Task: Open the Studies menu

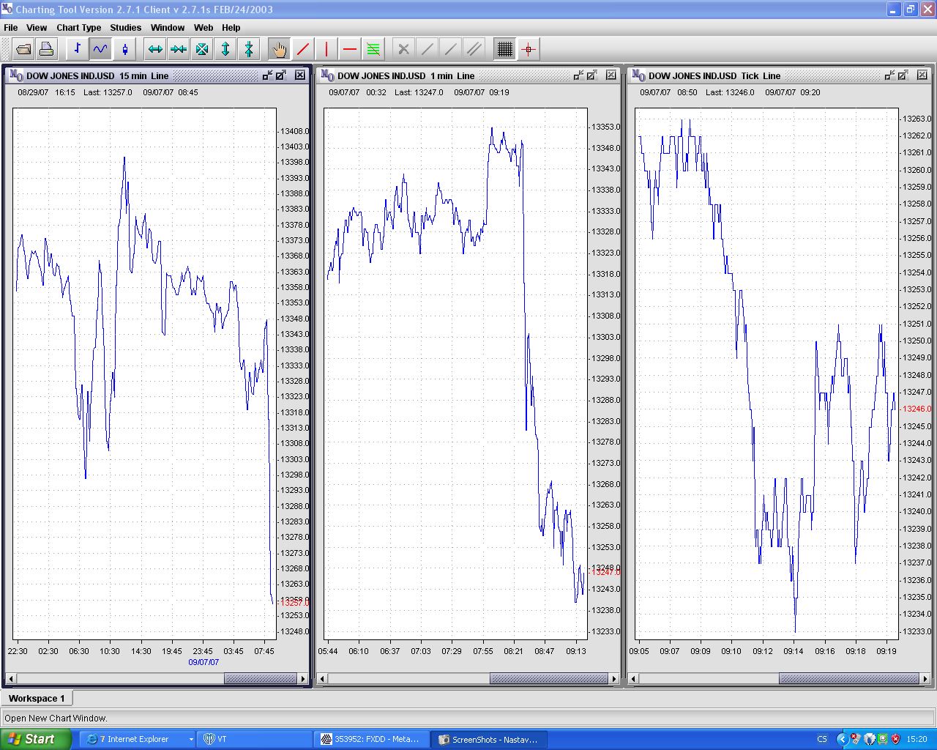Action: point(126,28)
